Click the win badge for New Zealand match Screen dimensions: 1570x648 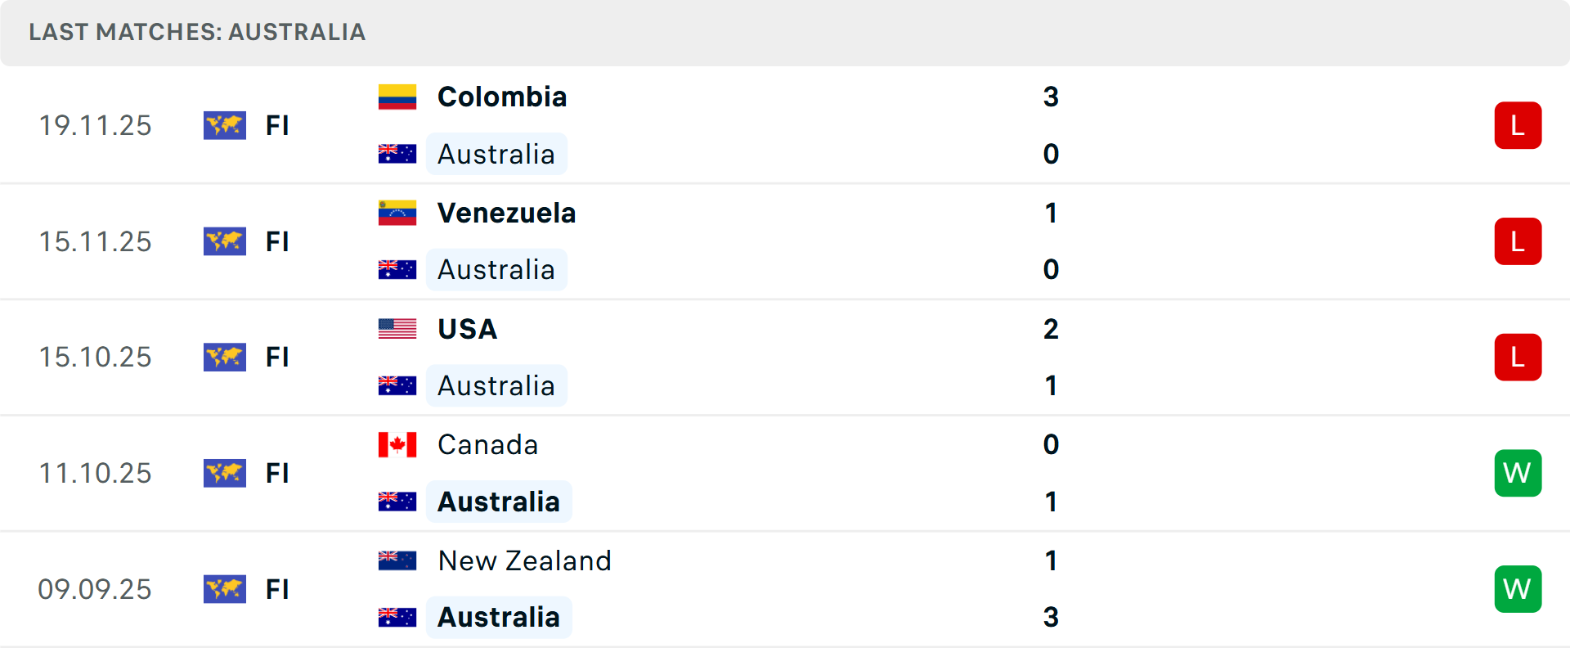1518,589
